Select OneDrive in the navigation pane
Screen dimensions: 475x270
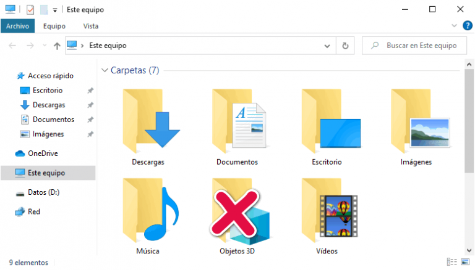tap(42, 153)
